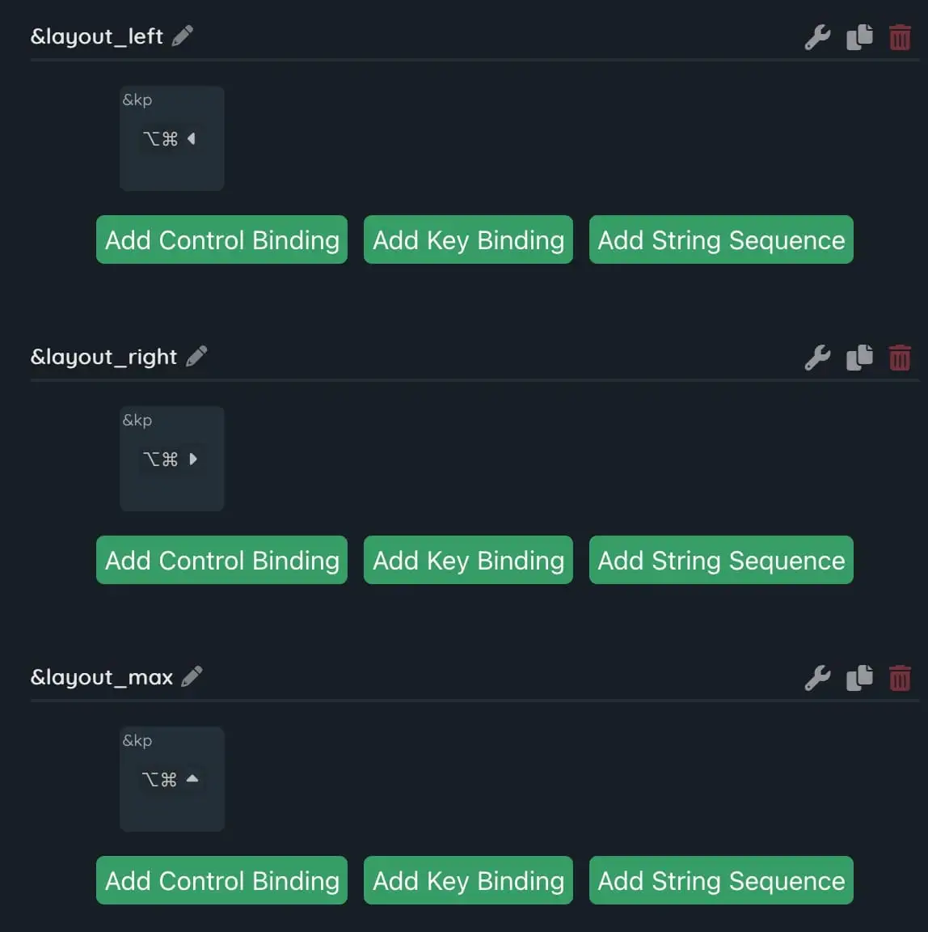Open settings wrench for layout_right macro
The height and width of the screenshot is (932, 928).
tap(817, 358)
